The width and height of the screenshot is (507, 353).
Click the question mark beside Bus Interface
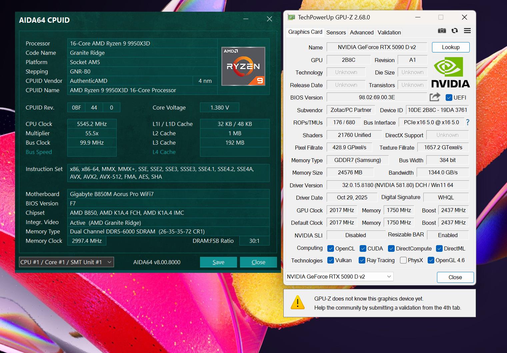pos(468,123)
